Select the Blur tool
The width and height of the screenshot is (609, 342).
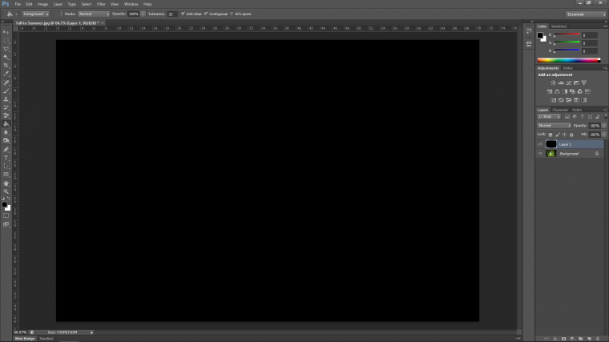[6, 132]
